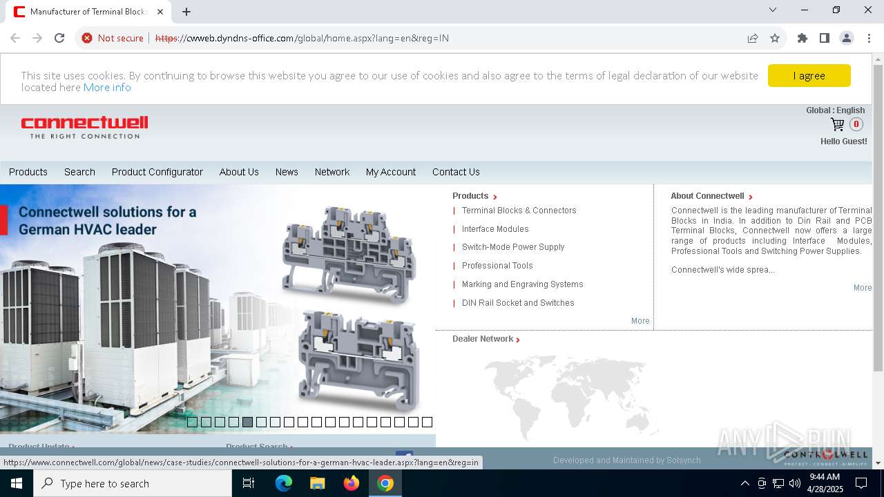Open Chrome three-dot menu
The height and width of the screenshot is (497, 884).
pyautogui.click(x=869, y=38)
